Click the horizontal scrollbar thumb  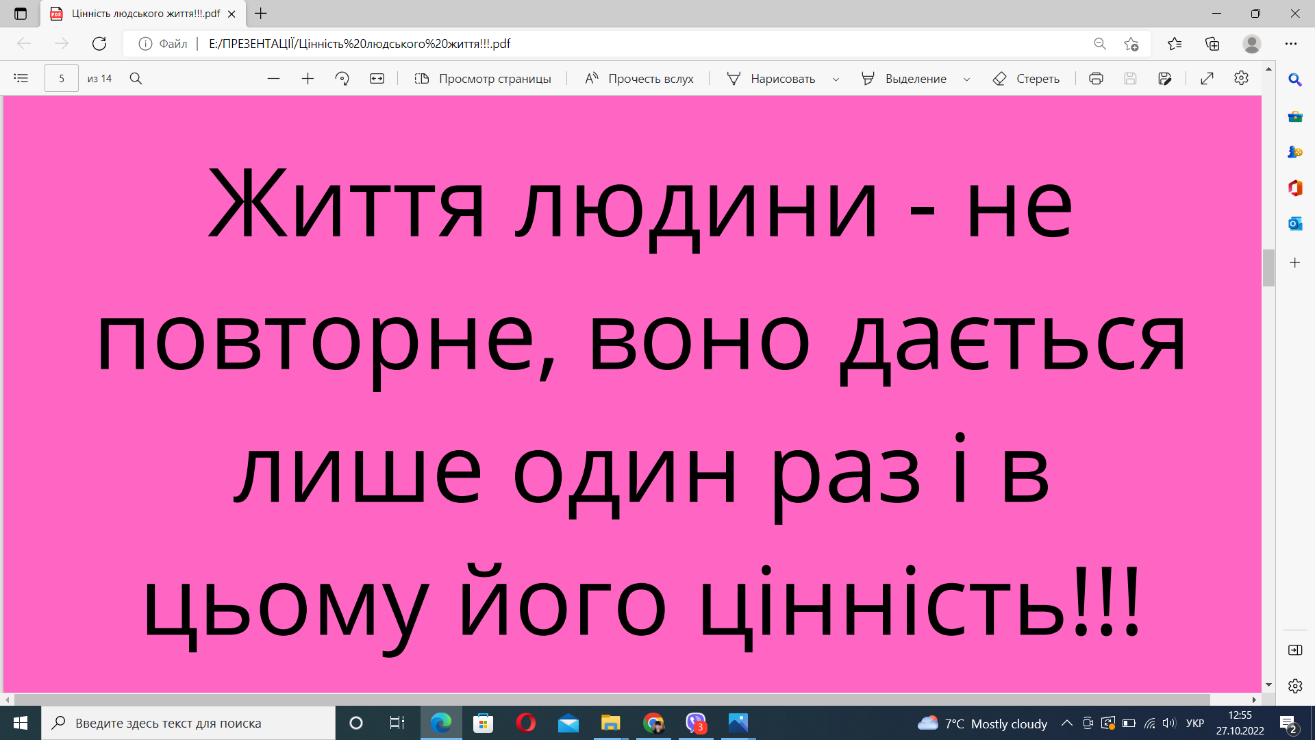tap(612, 700)
